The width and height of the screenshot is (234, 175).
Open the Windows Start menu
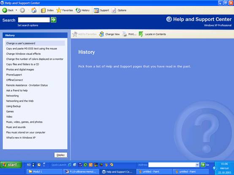click(11, 165)
